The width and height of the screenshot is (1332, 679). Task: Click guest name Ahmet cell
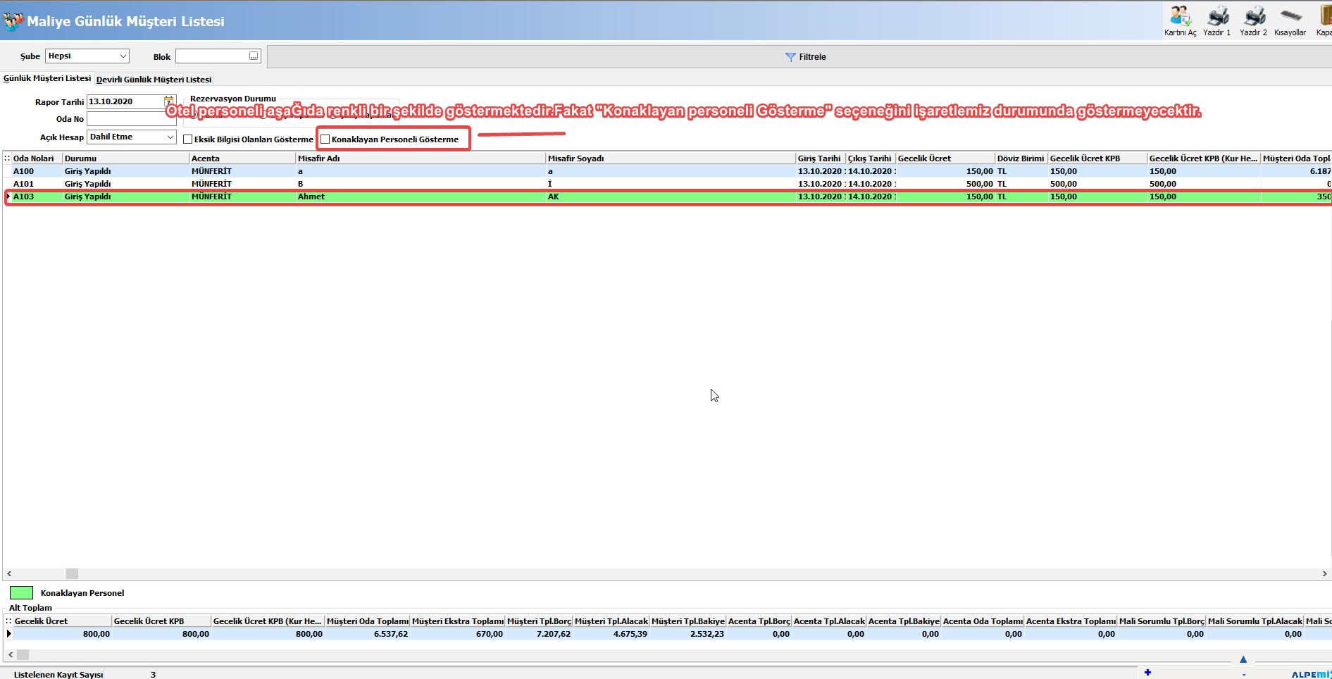pyautogui.click(x=421, y=197)
